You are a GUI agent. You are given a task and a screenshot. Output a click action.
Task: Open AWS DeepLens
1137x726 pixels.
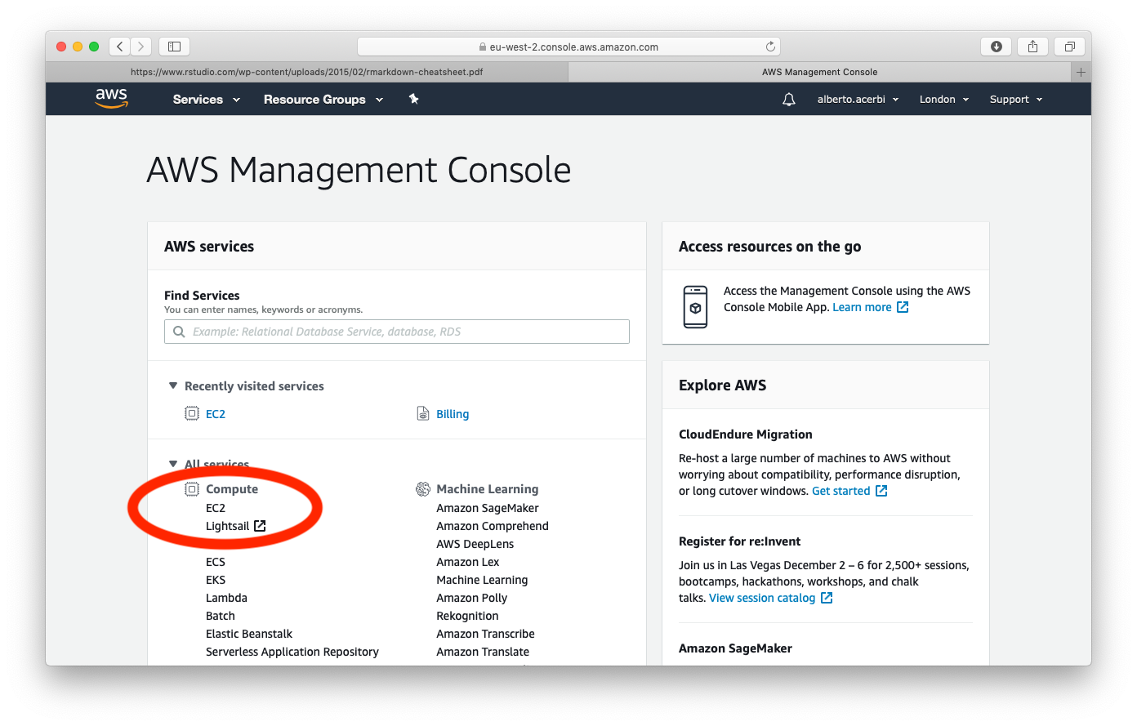coord(475,544)
